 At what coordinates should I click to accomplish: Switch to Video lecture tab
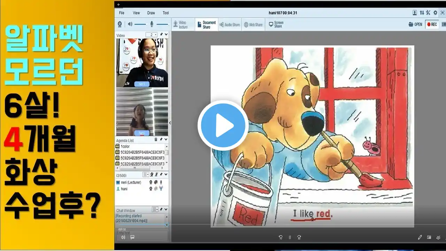[x=183, y=24]
